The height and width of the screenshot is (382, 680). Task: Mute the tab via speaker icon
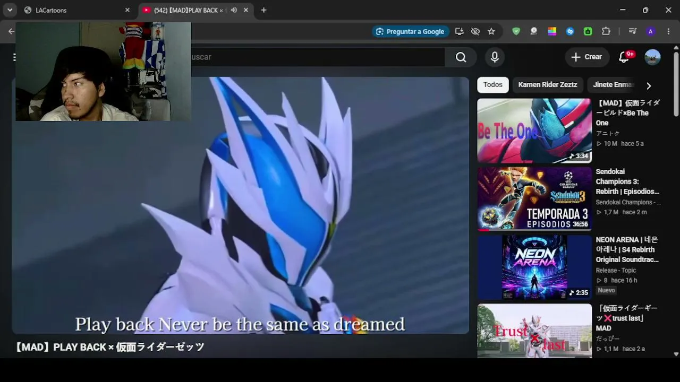coord(234,10)
